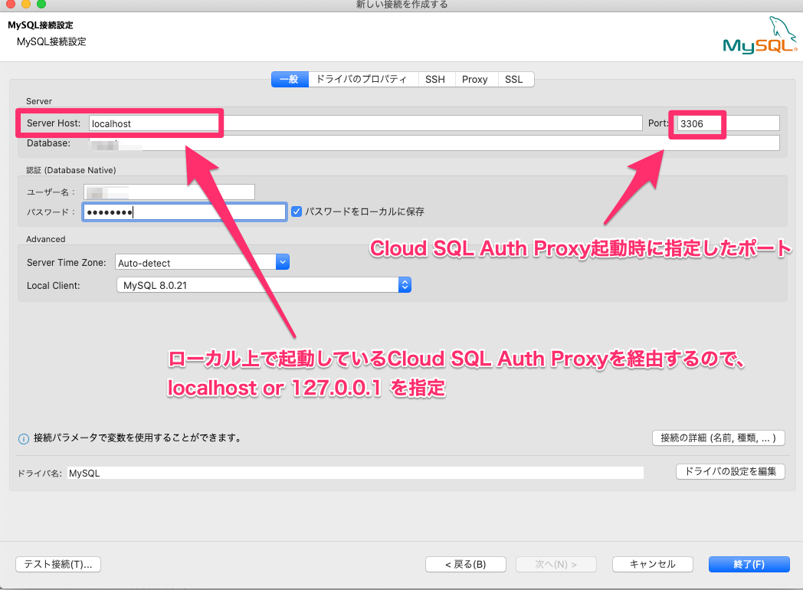
Task: Click the 終了(F) button
Action: 749,564
